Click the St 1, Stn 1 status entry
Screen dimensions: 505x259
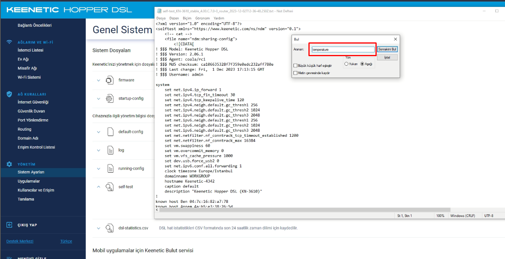point(405,216)
